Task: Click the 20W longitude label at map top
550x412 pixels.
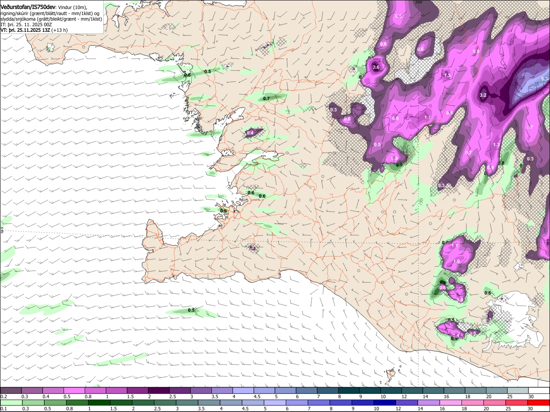Action: click(419, 2)
